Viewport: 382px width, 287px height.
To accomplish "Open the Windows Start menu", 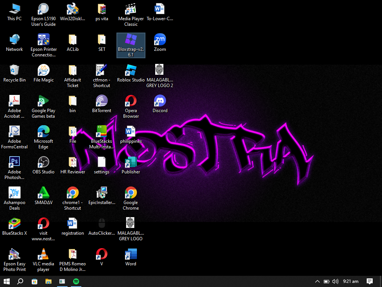I will [7, 281].
